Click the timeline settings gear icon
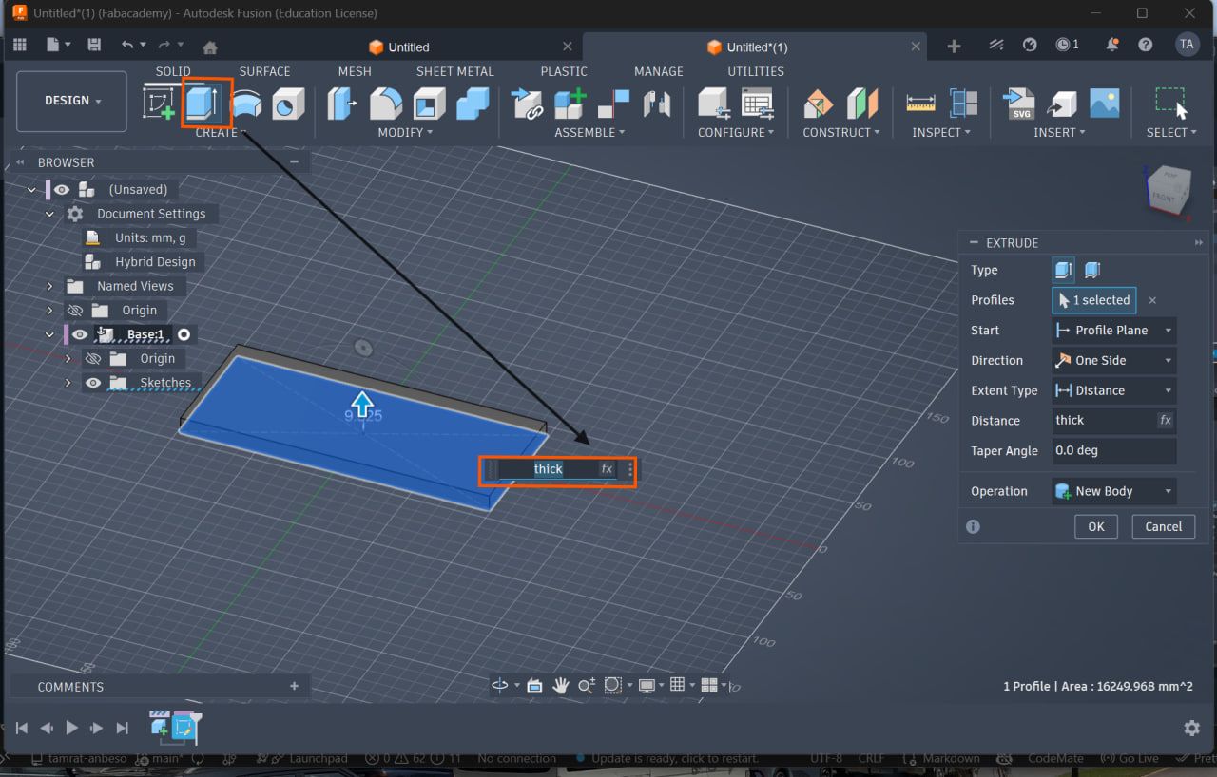The image size is (1217, 777). (x=1191, y=728)
